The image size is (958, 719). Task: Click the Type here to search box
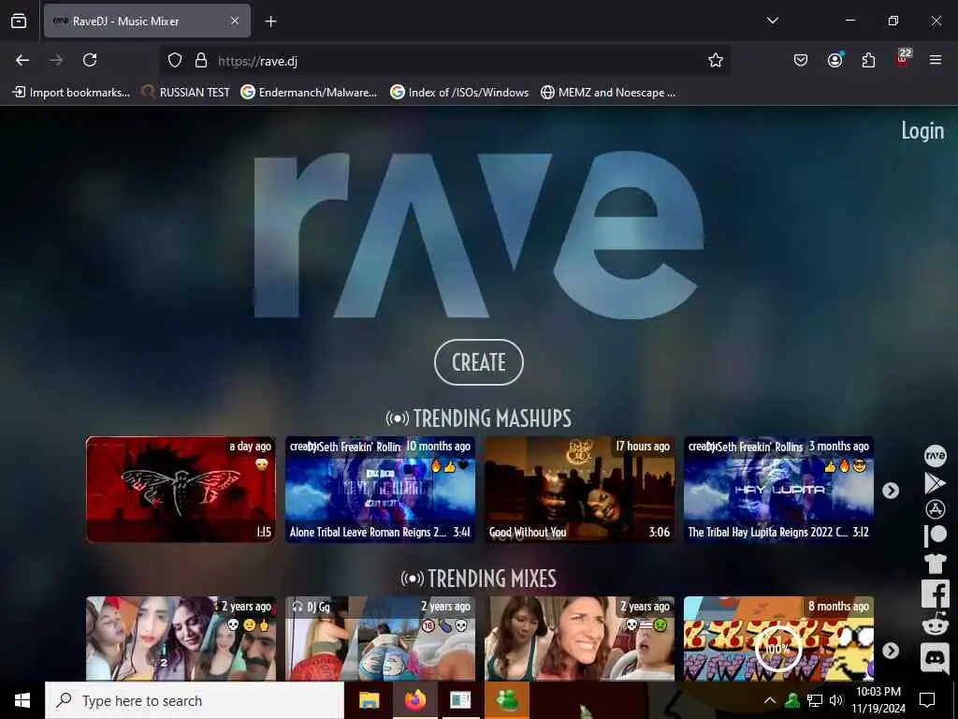195,700
